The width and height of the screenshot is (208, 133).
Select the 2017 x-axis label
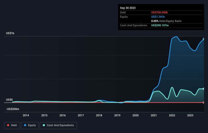81,115
